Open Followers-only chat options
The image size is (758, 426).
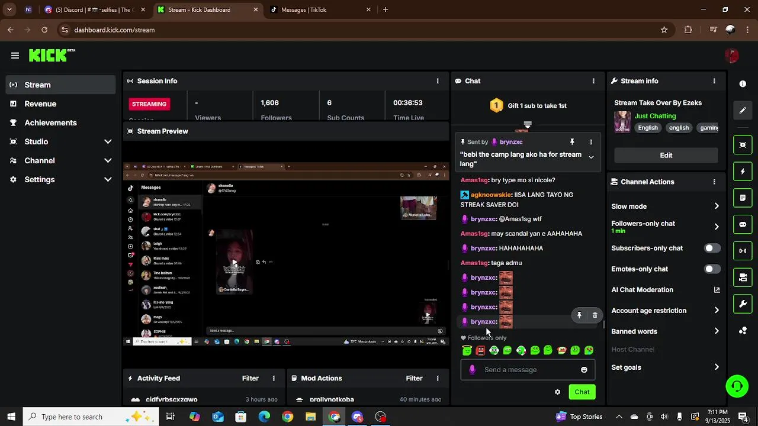[666, 227]
